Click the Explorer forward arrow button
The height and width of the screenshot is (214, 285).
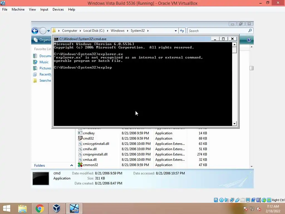43,31
